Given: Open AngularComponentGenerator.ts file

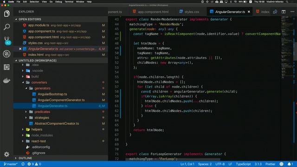Looking at the screenshot, I should tap(61, 100).
